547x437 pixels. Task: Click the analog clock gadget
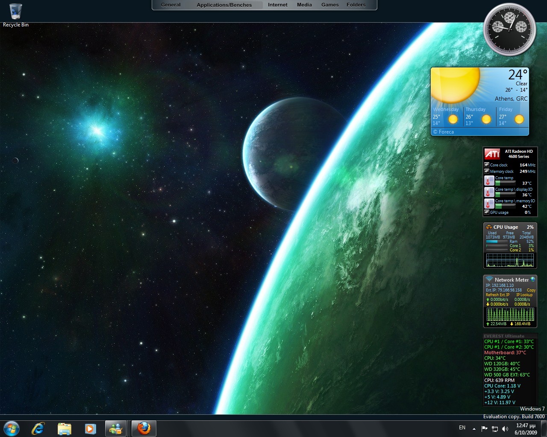(x=509, y=29)
